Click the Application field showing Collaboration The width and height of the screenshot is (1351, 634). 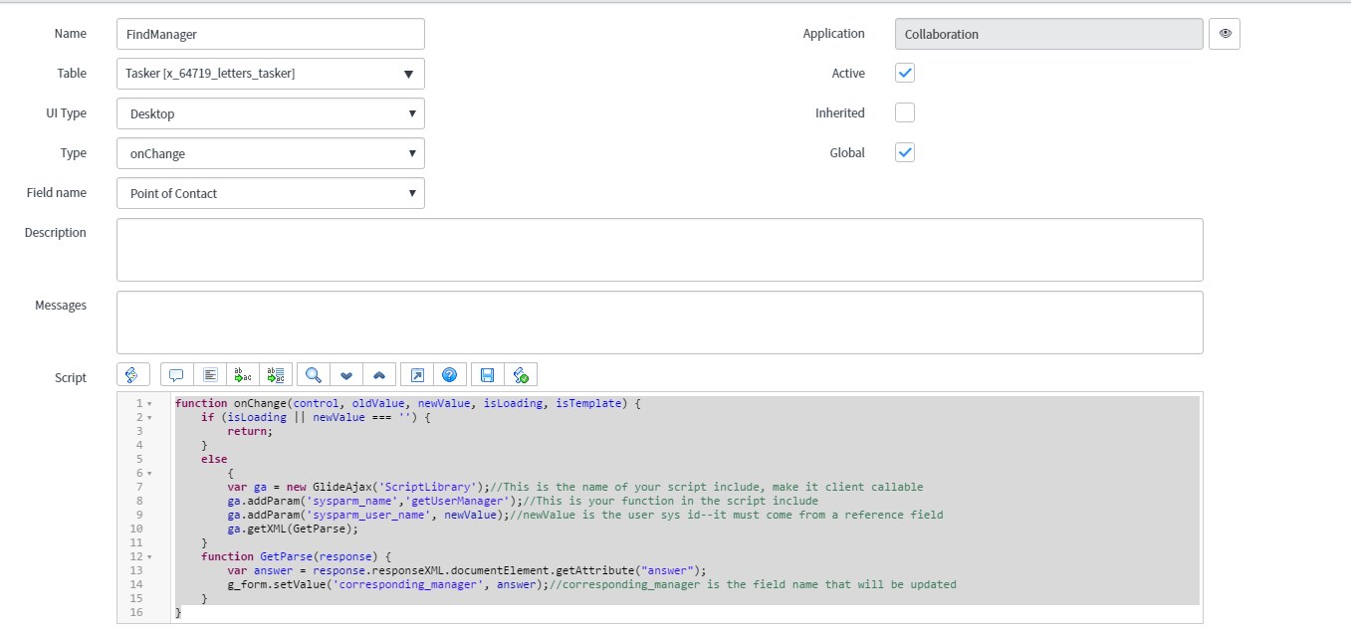pyautogui.click(x=1049, y=34)
